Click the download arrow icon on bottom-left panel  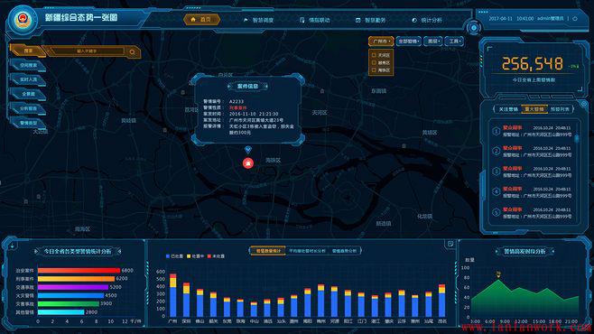click(x=13, y=246)
